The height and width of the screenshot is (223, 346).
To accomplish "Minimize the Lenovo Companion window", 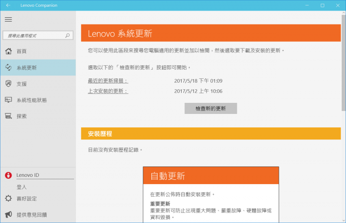I will coord(307,5).
